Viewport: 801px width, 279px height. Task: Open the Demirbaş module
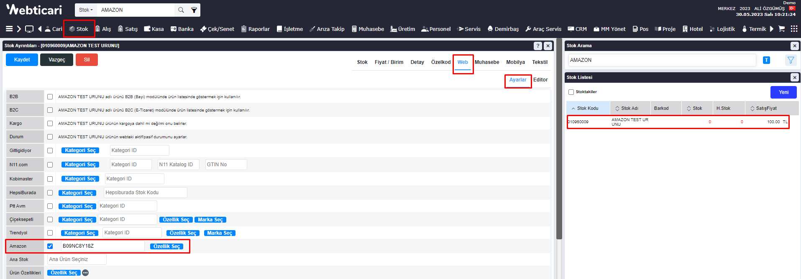(503, 29)
